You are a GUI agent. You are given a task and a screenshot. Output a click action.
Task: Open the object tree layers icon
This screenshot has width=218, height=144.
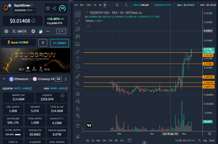(x=78, y=136)
